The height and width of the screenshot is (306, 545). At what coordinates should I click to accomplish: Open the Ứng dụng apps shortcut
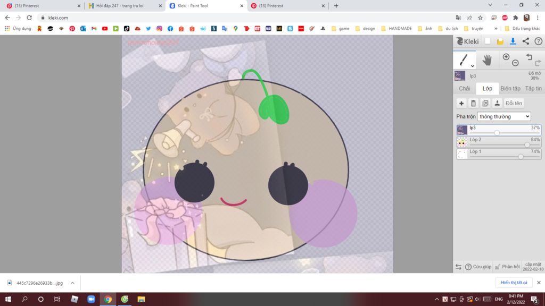click(x=18, y=29)
